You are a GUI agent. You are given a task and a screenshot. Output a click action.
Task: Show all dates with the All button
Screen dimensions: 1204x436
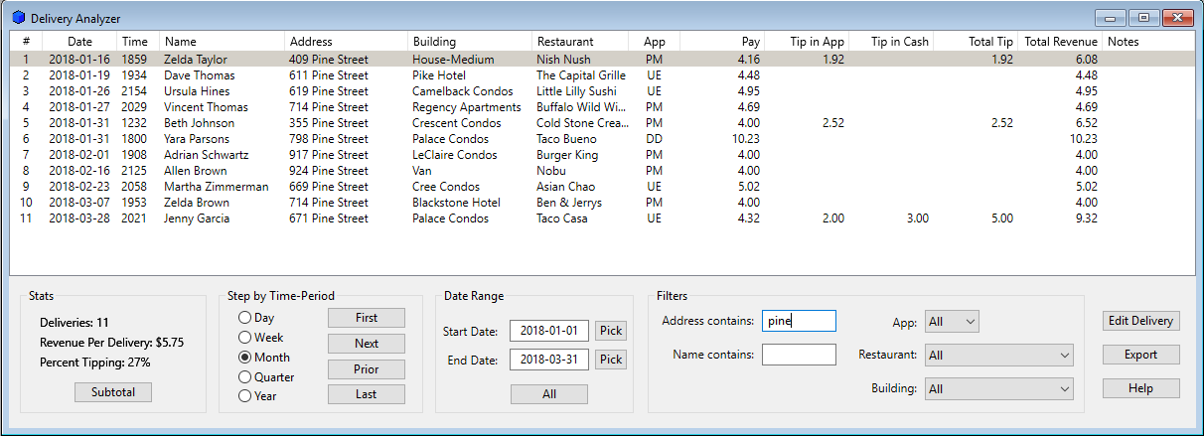(549, 394)
